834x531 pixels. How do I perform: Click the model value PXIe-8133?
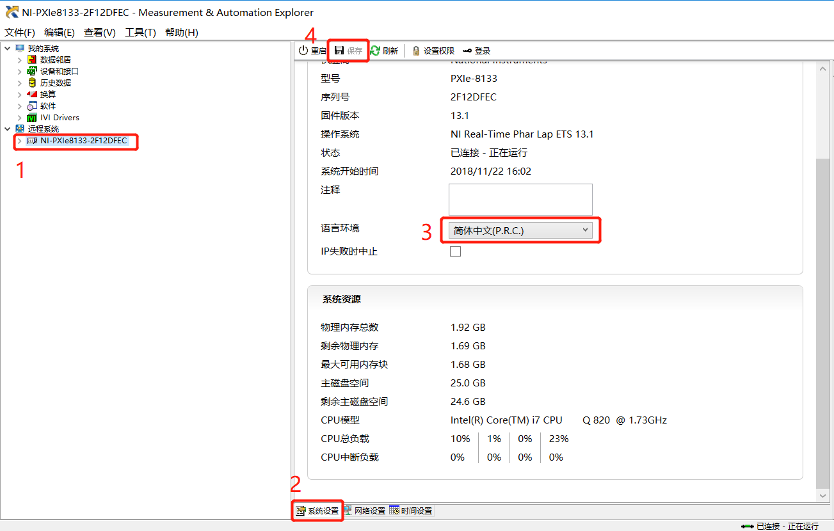click(474, 79)
